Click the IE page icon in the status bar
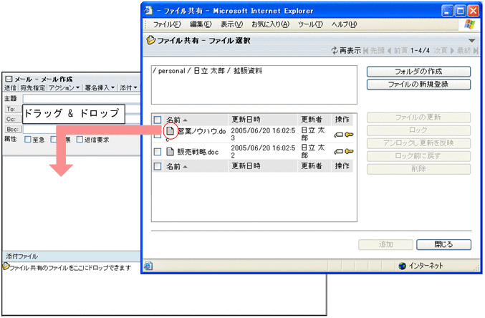This screenshot has height=318, width=485. pyautogui.click(x=148, y=266)
